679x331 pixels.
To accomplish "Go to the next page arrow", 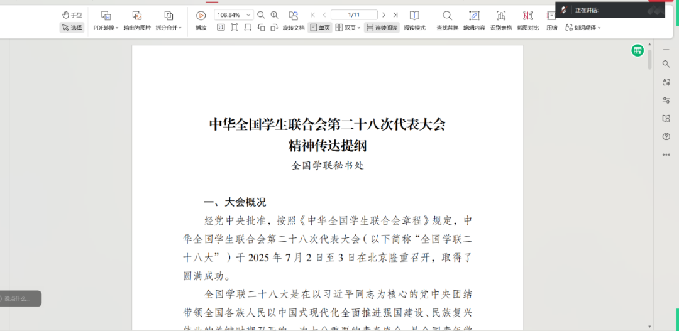I will click(x=384, y=14).
